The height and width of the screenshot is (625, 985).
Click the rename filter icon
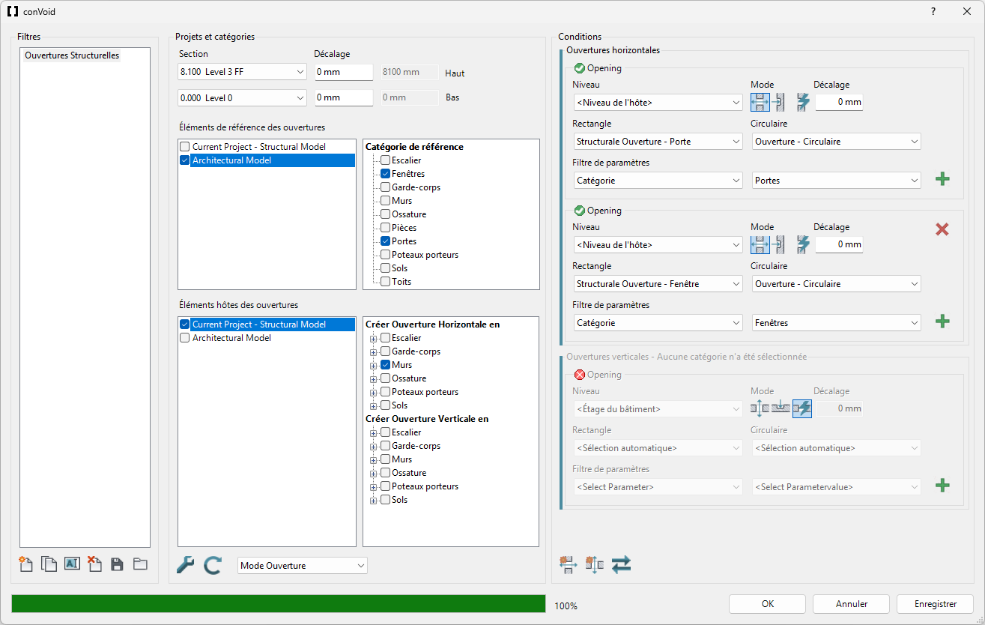click(72, 564)
